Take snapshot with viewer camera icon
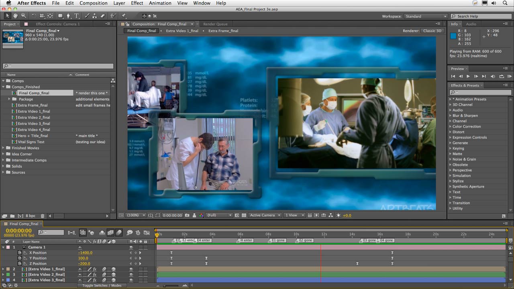Viewport: 514px width, 289px height. click(187, 215)
